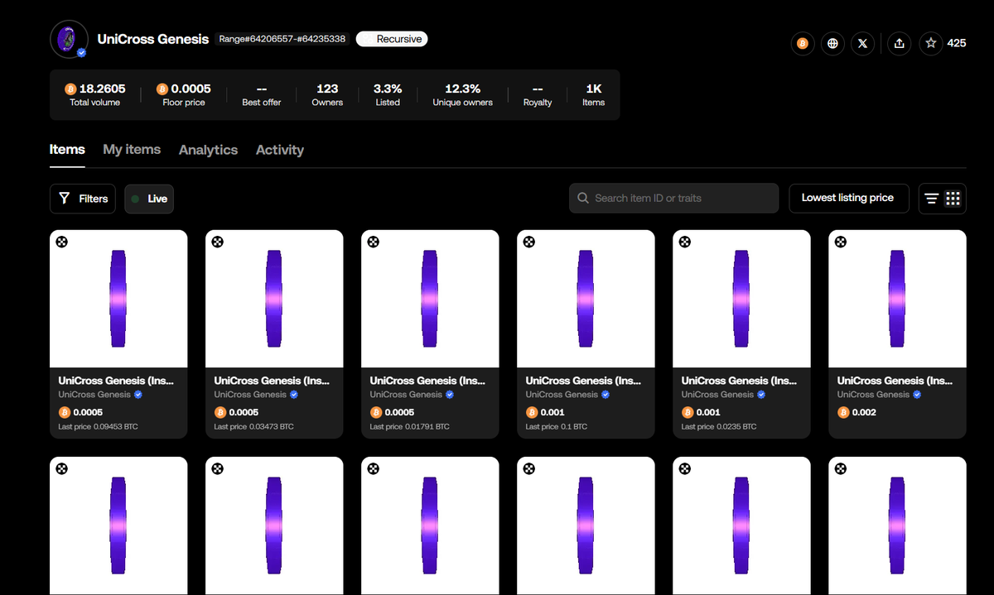This screenshot has width=994, height=595.
Task: Open the Filters panel
Action: (83, 199)
